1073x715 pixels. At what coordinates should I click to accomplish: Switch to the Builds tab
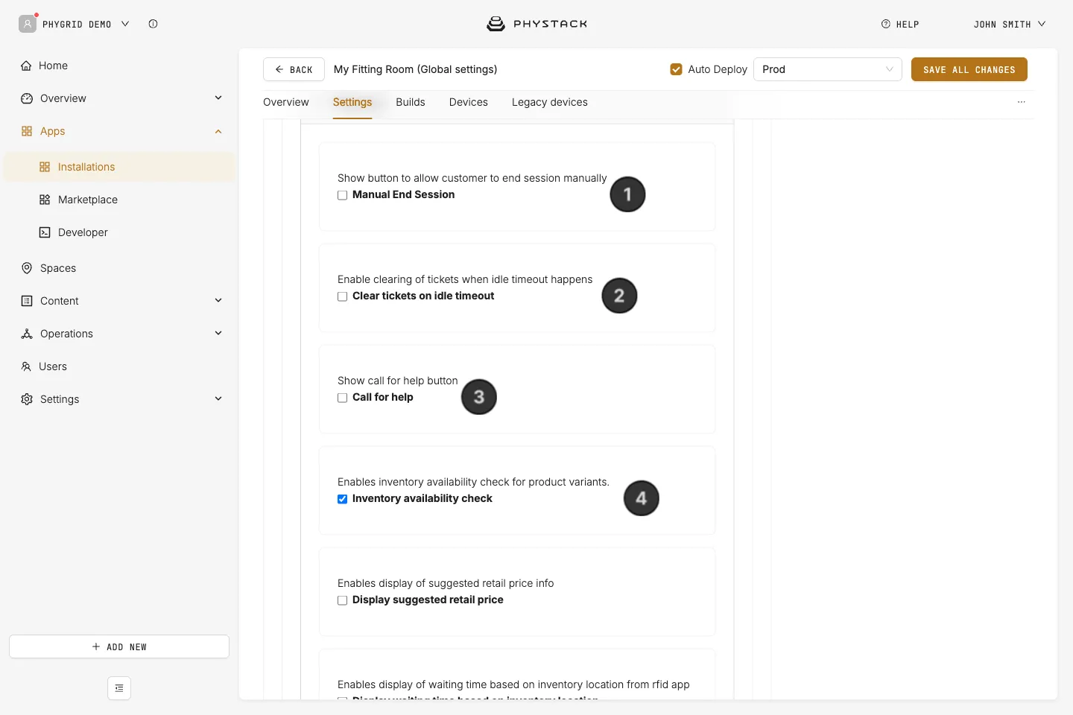pos(411,102)
